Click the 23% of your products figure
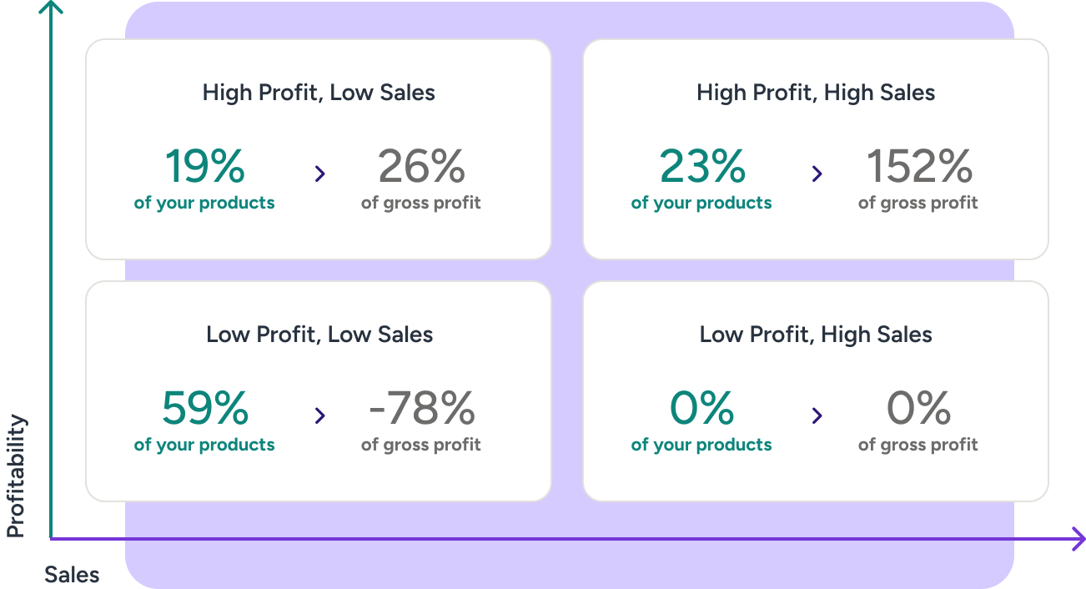 (x=701, y=167)
